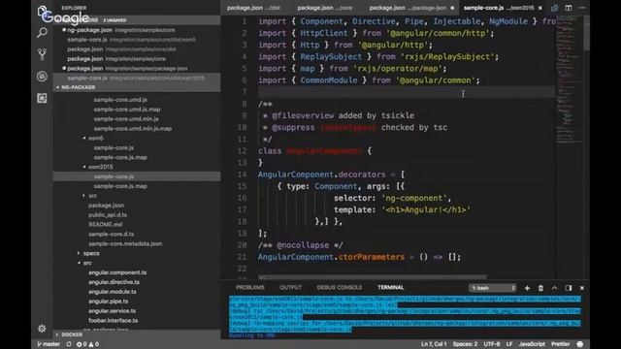Open the PROBLEMS panel tab

pyautogui.click(x=250, y=288)
